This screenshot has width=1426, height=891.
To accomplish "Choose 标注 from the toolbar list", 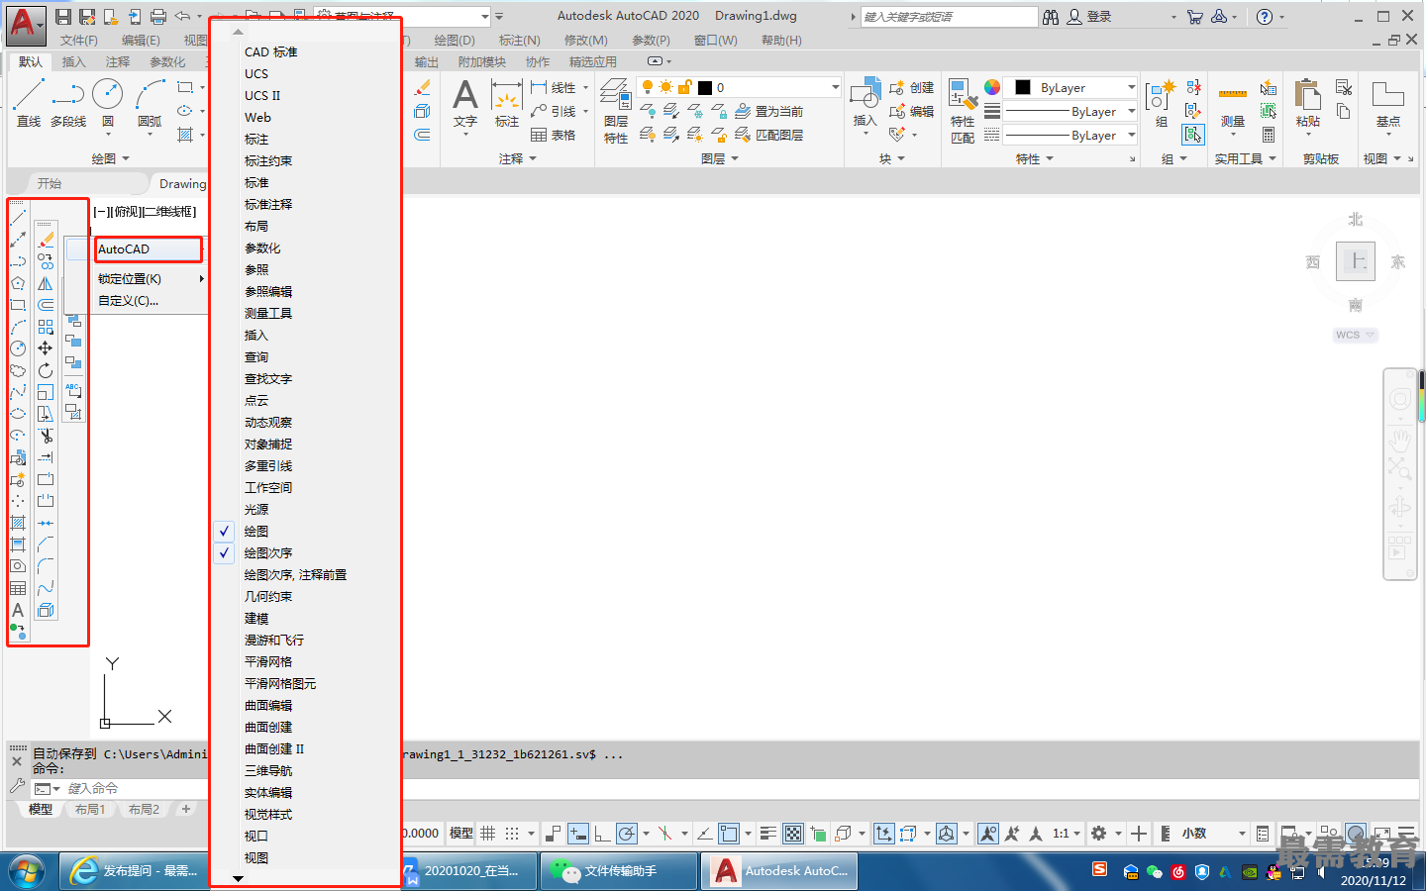I will (x=256, y=140).
